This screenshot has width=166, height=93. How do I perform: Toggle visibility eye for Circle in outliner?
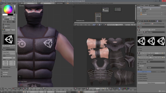tap(162, 13)
